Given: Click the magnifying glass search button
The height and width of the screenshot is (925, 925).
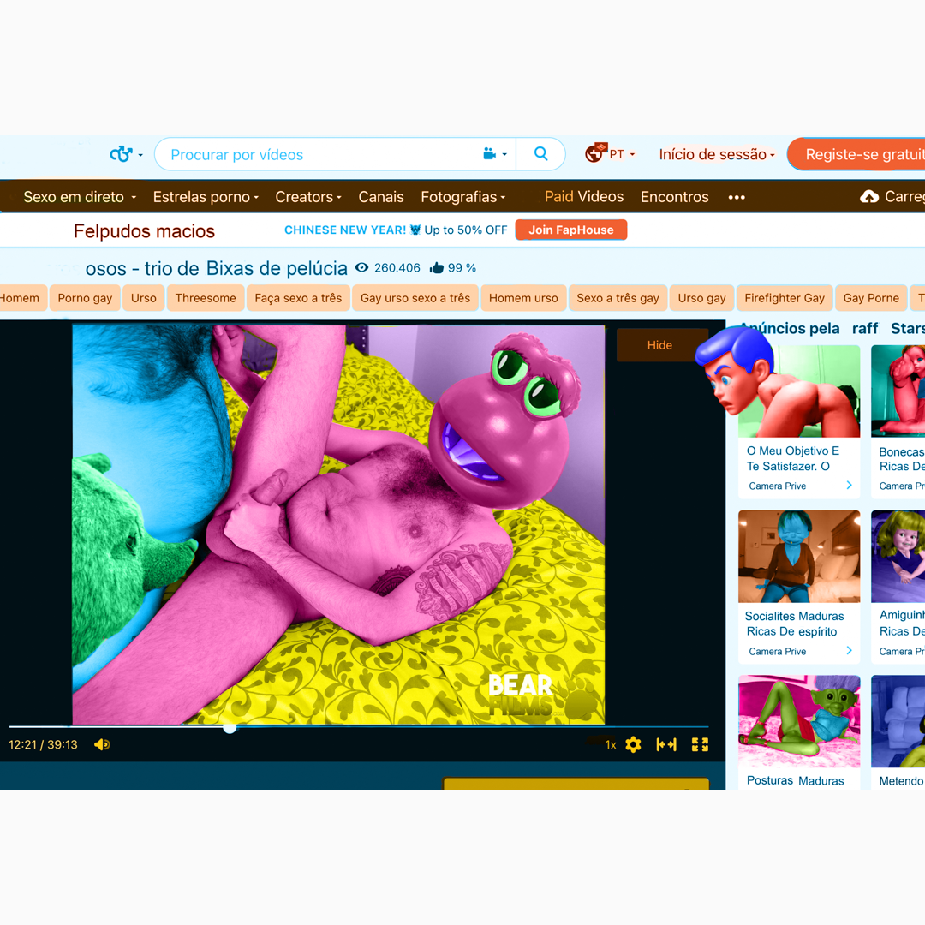Looking at the screenshot, I should click(540, 154).
